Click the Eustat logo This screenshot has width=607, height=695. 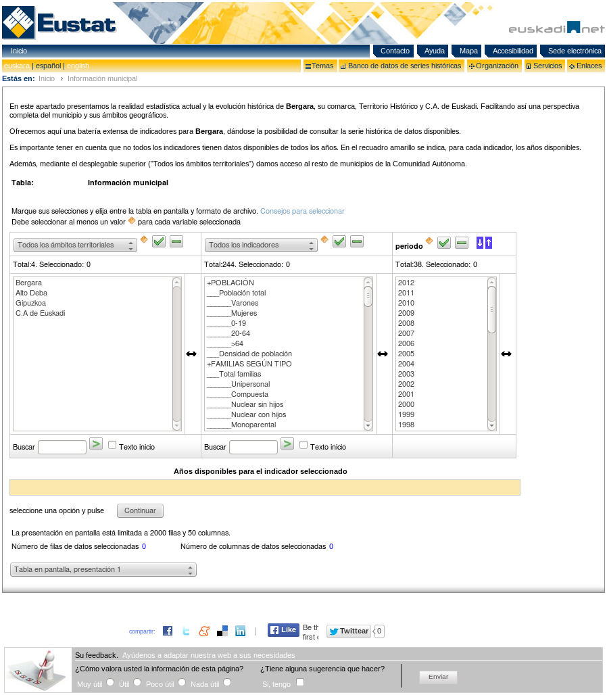click(59, 22)
